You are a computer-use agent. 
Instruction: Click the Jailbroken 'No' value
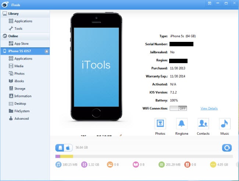point(172,52)
